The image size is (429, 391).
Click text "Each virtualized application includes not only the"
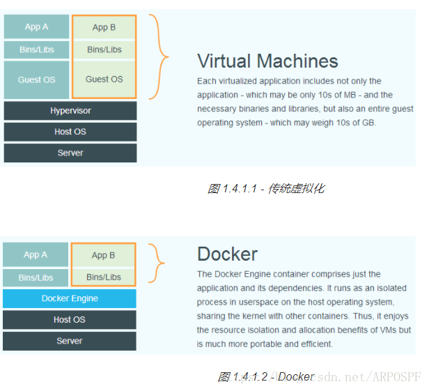(289, 81)
